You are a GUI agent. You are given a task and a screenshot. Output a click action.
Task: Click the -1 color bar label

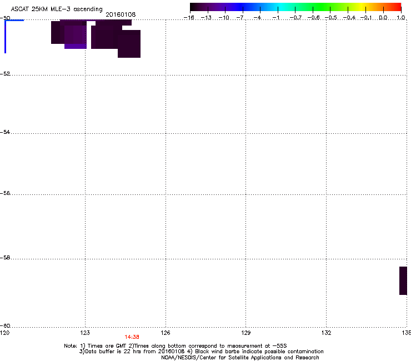coord(276,18)
